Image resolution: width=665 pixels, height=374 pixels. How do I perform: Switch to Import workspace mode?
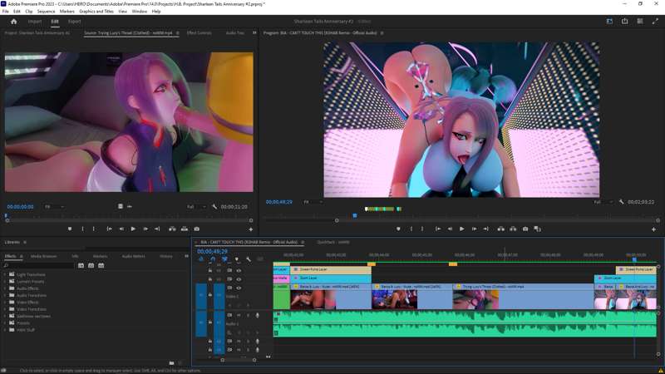[x=35, y=22]
